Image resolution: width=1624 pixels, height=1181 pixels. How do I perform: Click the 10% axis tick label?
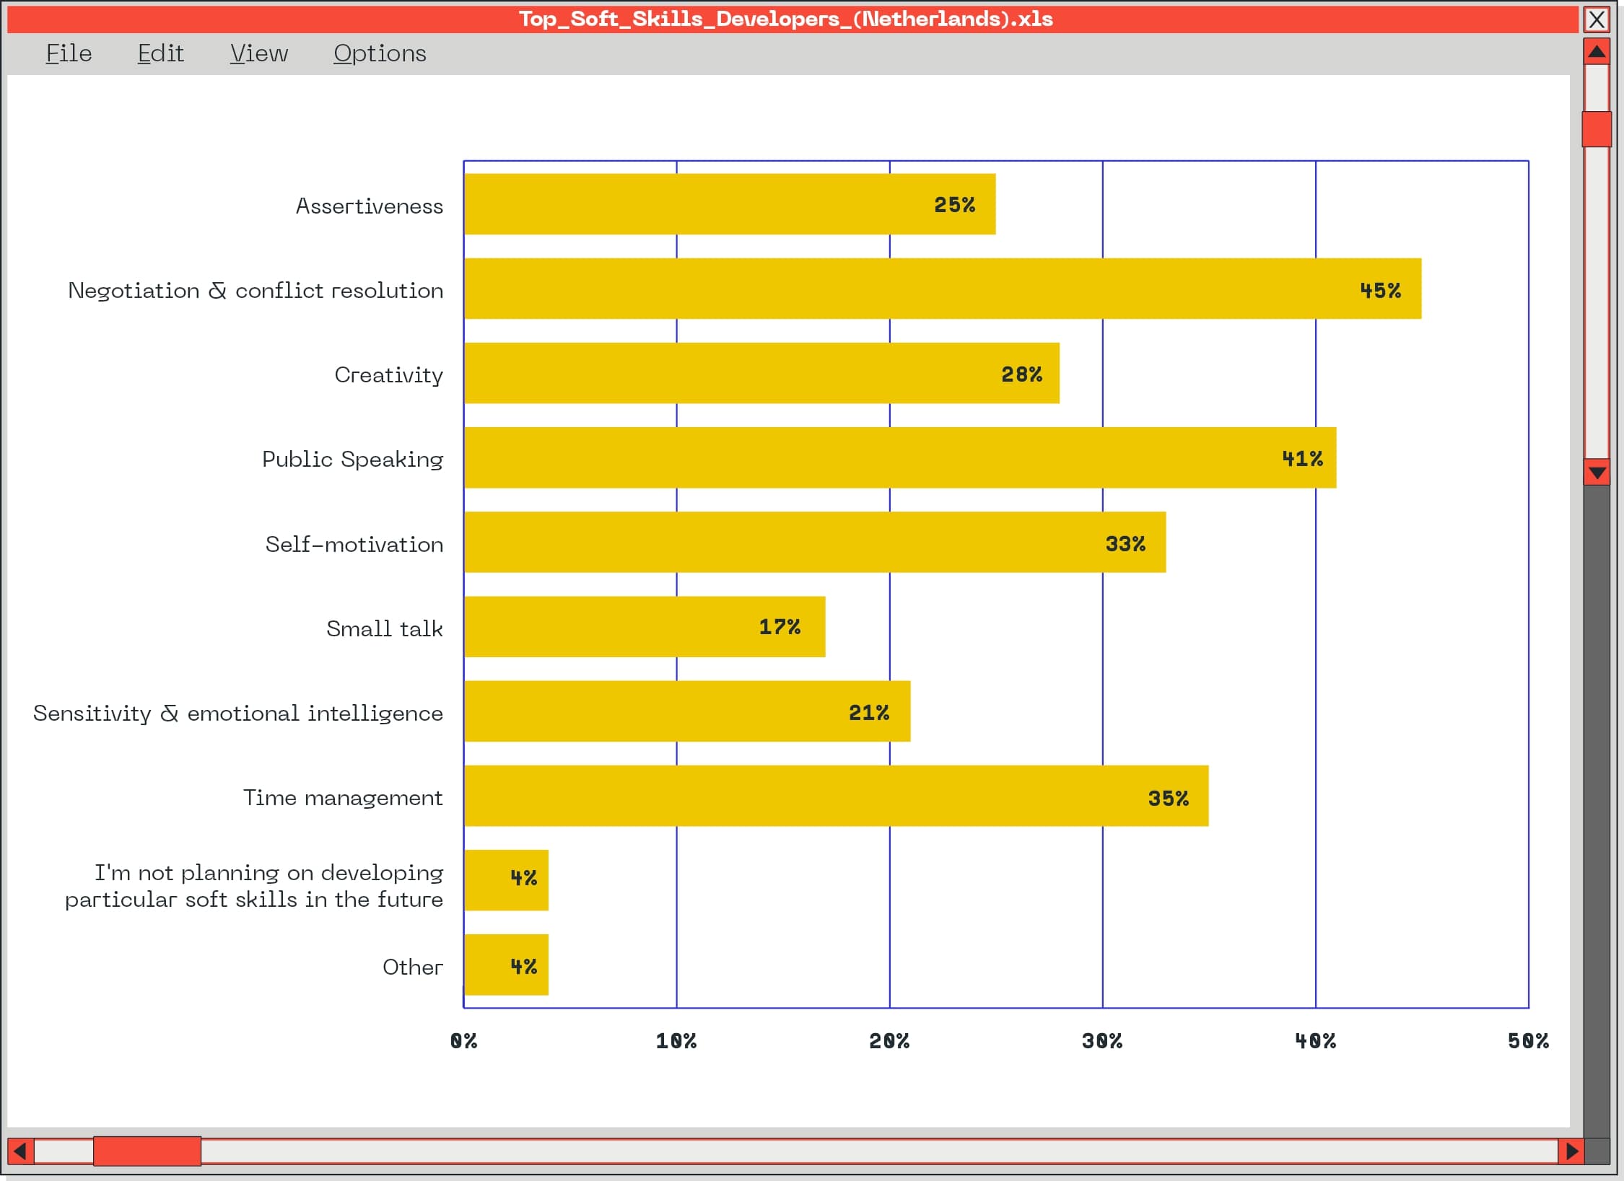676,1040
